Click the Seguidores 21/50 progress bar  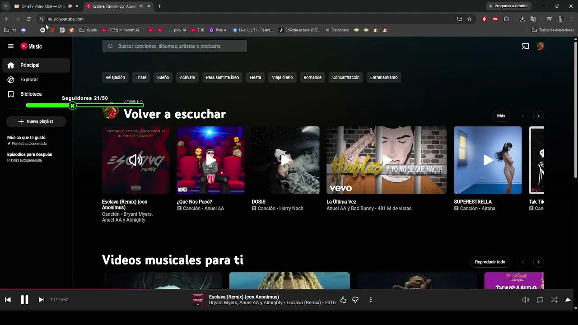click(x=85, y=106)
